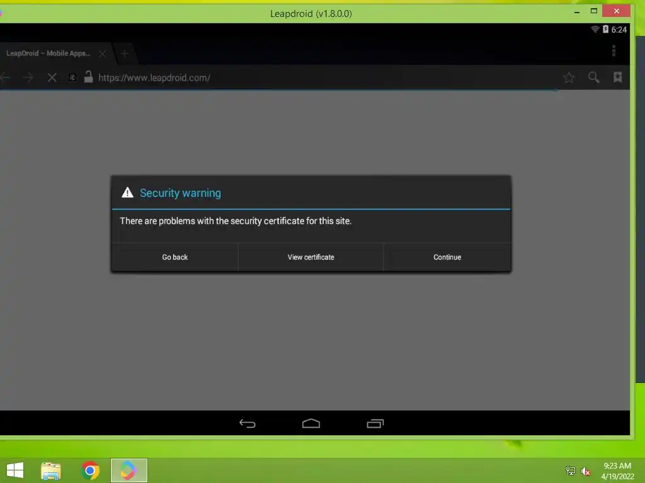Select the Leapdroid taskbar icon

(x=128, y=470)
